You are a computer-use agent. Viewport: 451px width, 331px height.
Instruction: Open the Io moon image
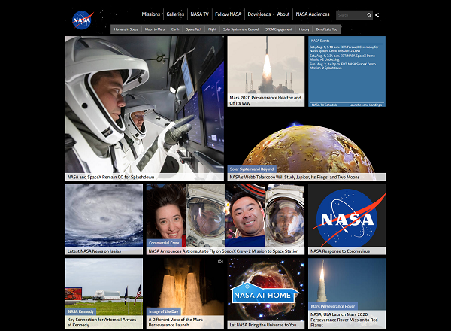[307, 144]
